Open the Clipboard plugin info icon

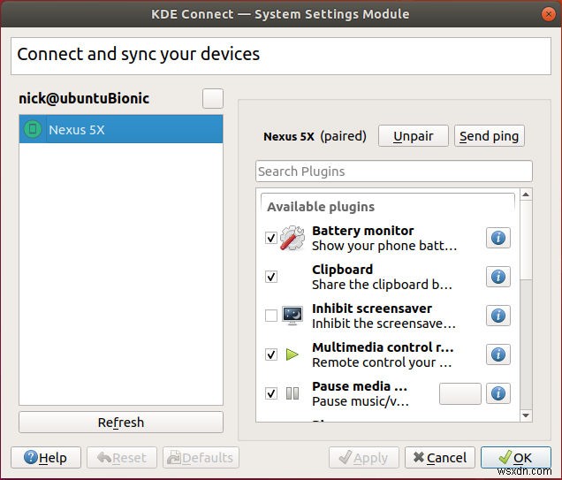(x=498, y=277)
